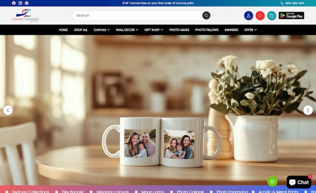Click the Canvas Campaign logo
Image resolution: width=316 pixels, height=193 pixels.
pyautogui.click(x=25, y=16)
